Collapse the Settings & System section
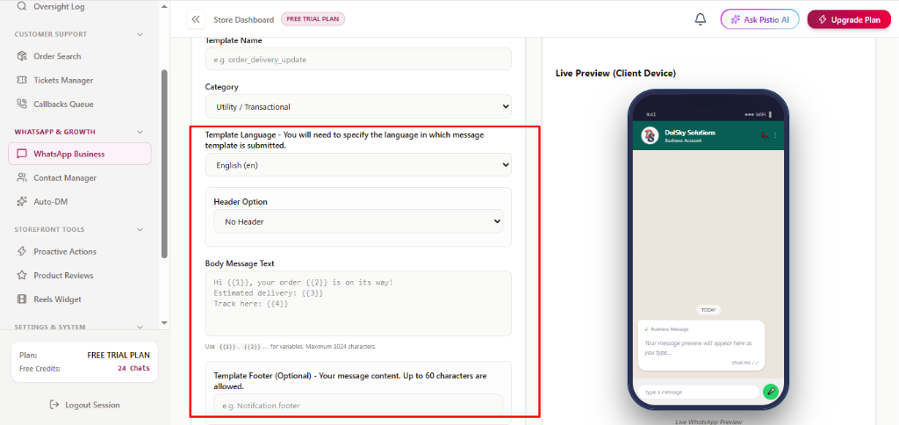Viewport: 899px width, 425px height. pos(140,327)
